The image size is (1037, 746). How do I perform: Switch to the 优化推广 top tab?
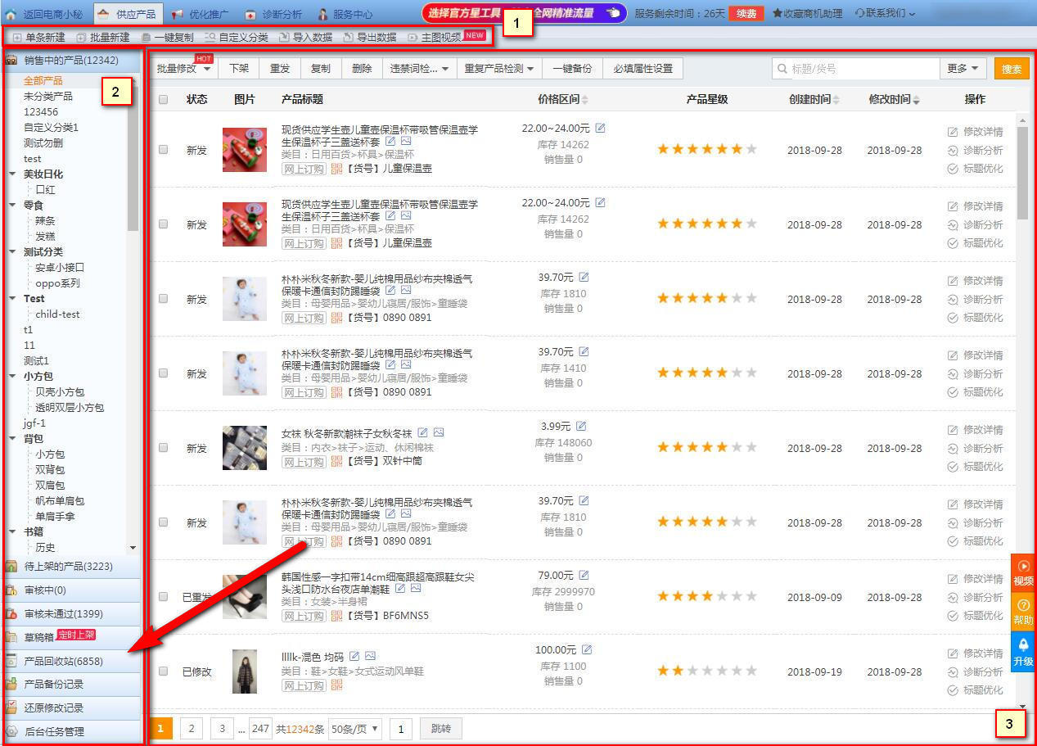(202, 14)
